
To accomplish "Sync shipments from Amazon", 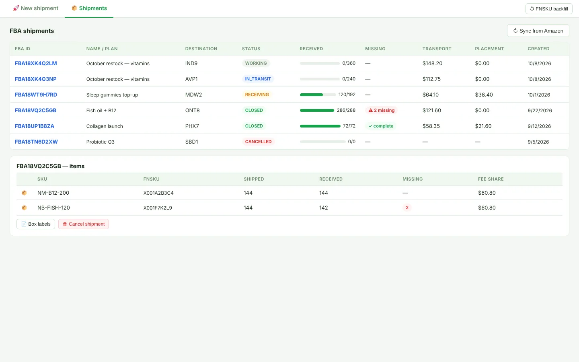I will [538, 31].
